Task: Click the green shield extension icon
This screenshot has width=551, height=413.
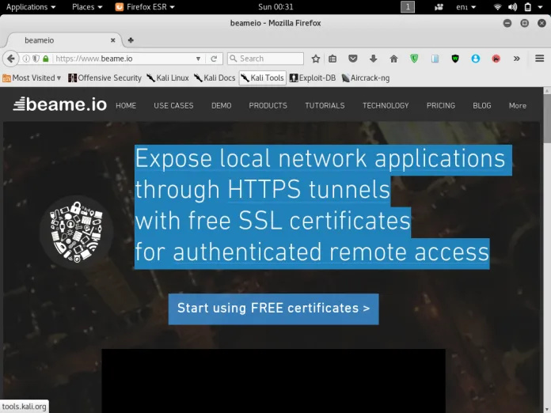Action: [415, 59]
